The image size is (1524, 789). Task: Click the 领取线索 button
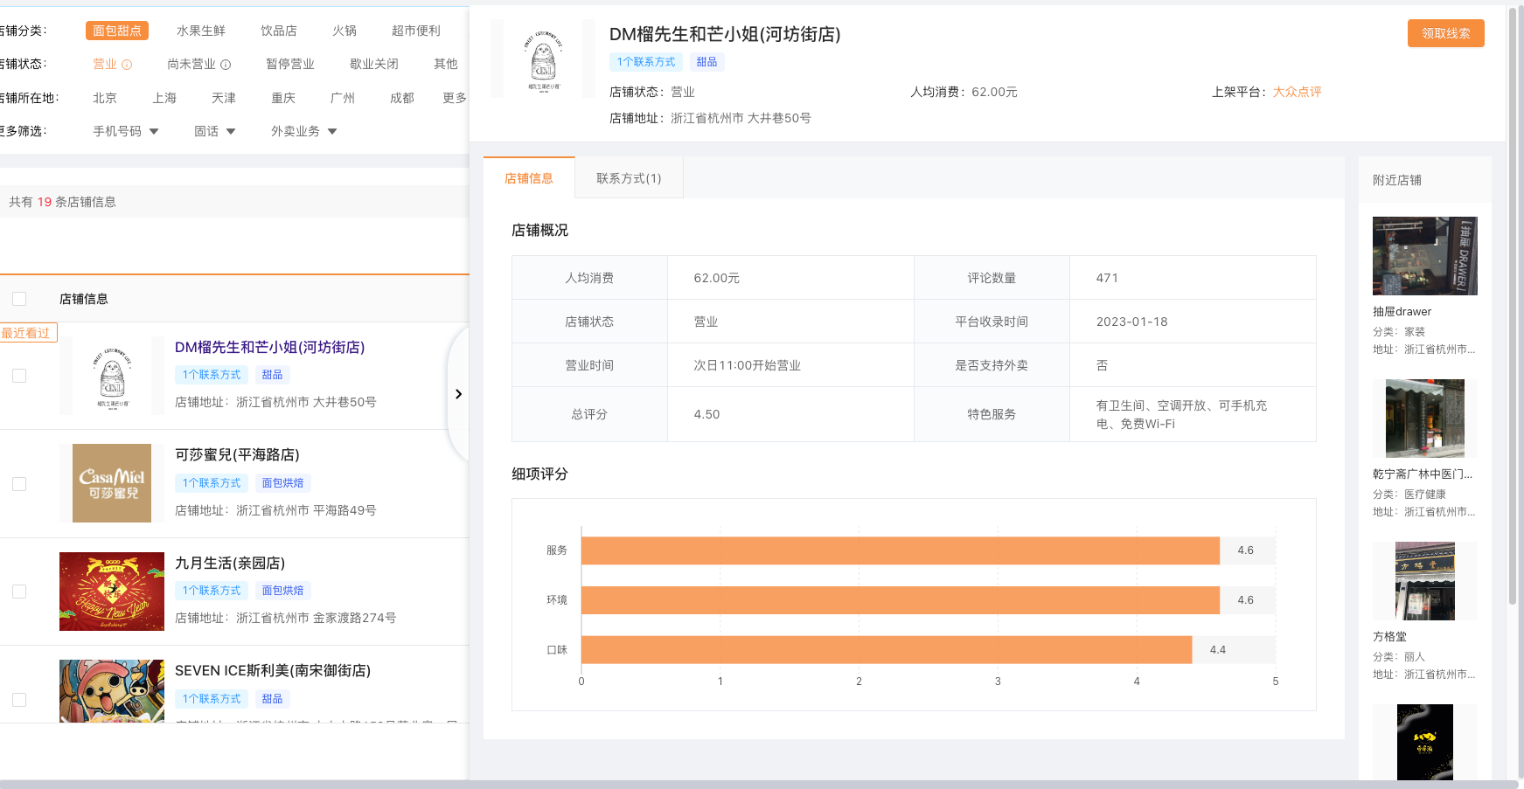(x=1446, y=33)
